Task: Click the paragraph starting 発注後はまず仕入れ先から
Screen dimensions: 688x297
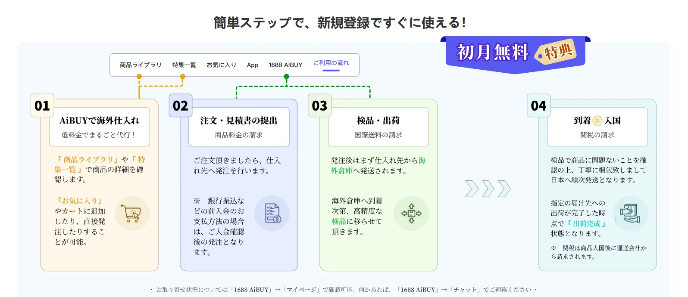Action: 378,166
